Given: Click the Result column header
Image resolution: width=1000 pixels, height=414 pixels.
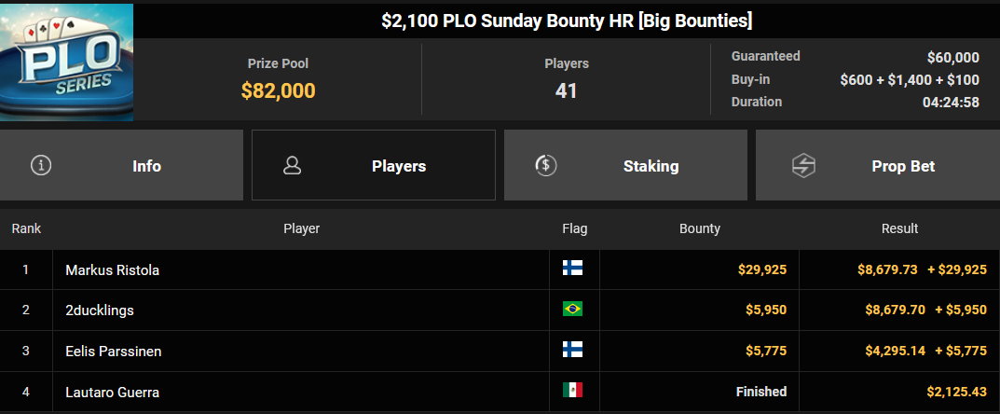Looking at the screenshot, I should pos(900,228).
